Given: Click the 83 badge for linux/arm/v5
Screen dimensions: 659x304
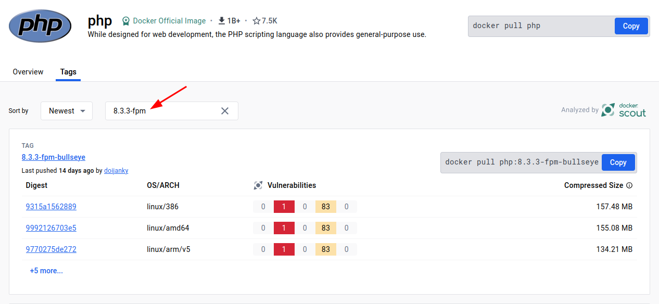Looking at the screenshot, I should click(326, 249).
